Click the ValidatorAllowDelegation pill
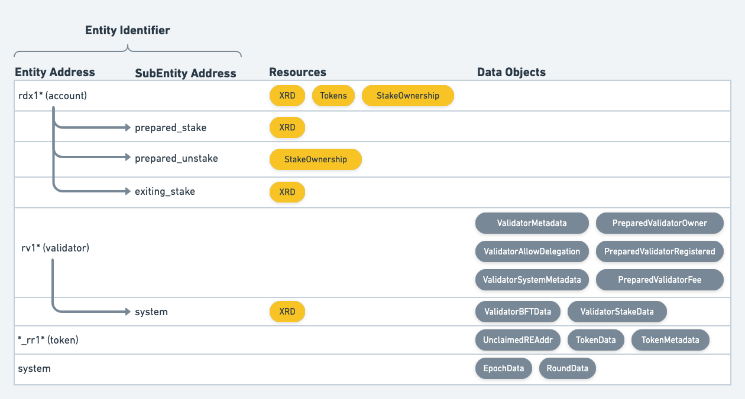The image size is (745, 399). (532, 251)
